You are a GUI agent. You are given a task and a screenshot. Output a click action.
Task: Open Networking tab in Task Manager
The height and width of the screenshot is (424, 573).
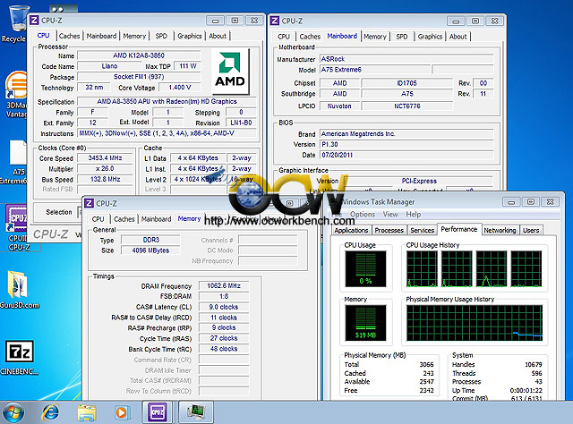[x=500, y=230]
